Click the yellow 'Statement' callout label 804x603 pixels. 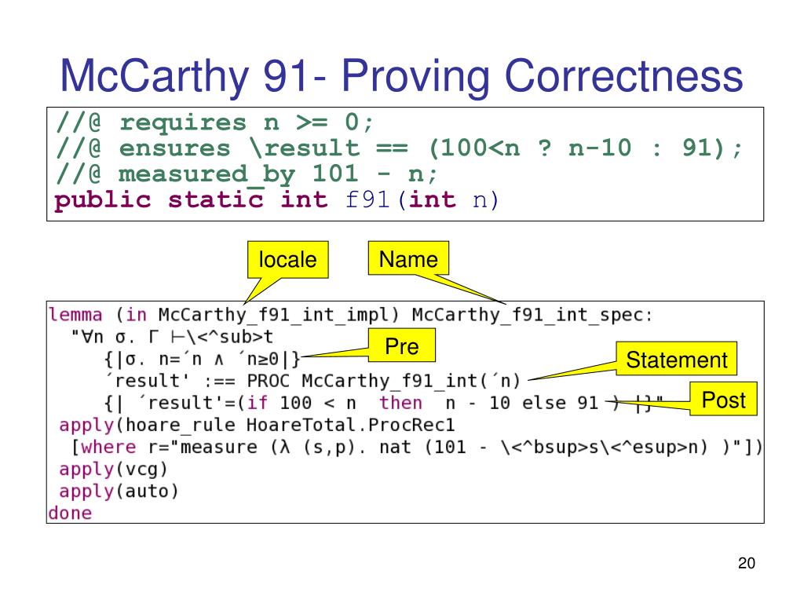(x=676, y=359)
